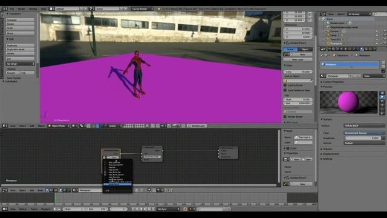Select highlighted entry in image dropdown list
This screenshot has width=387, height=218.
point(117,184)
